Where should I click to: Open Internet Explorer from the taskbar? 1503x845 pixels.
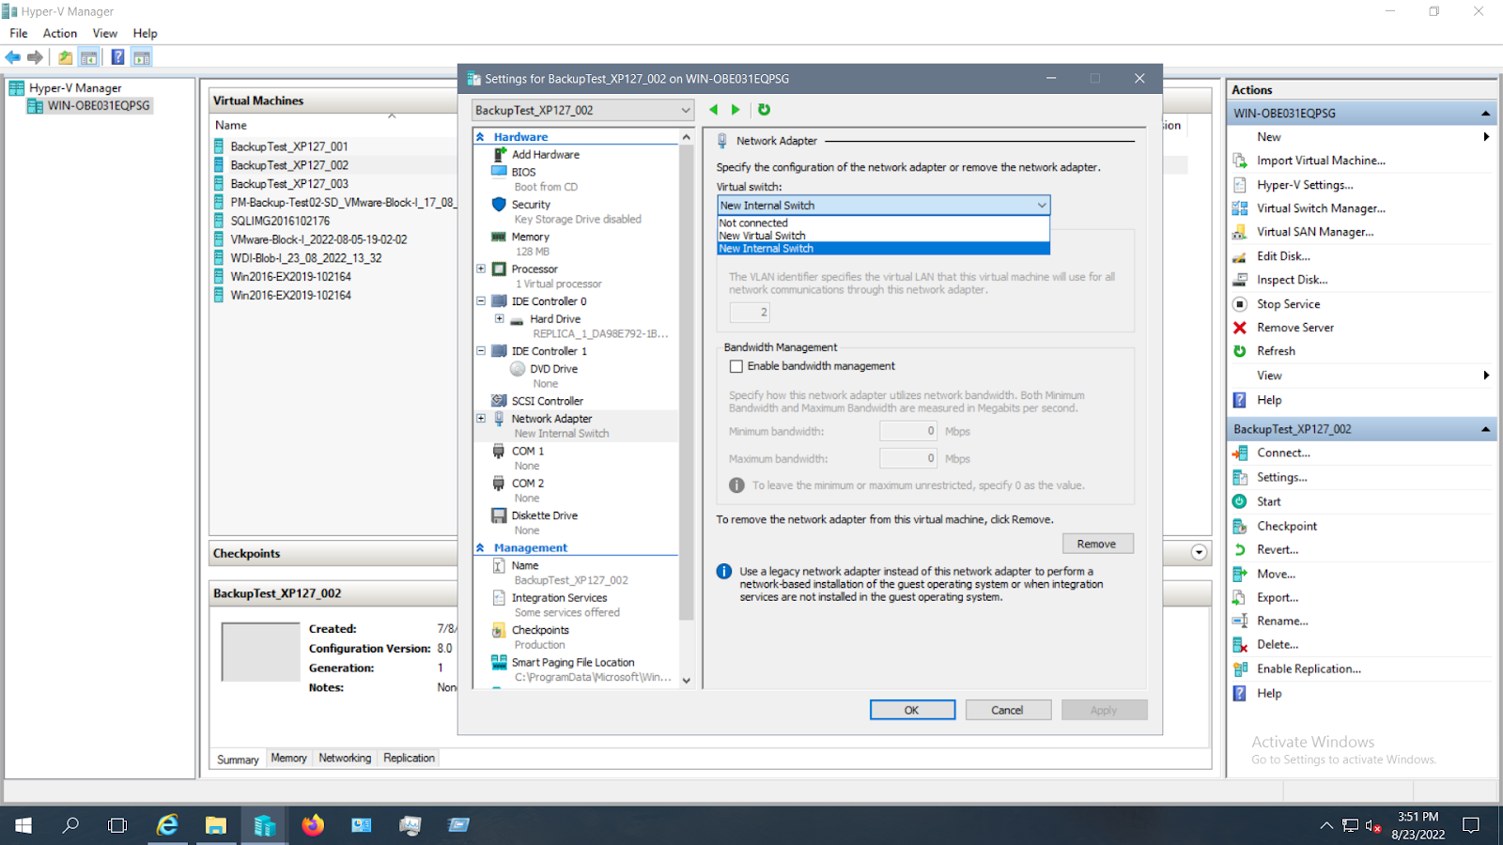pos(167,825)
